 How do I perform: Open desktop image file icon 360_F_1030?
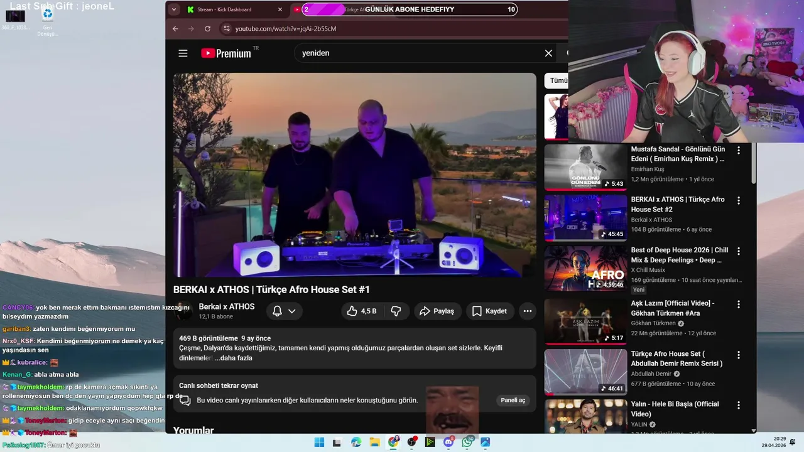[15, 19]
